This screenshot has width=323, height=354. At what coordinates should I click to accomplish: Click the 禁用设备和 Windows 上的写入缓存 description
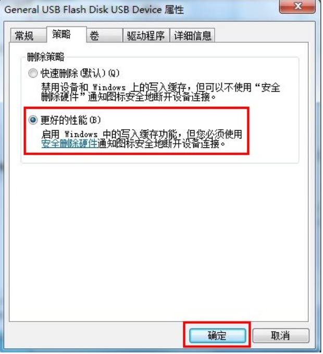[x=160, y=92]
